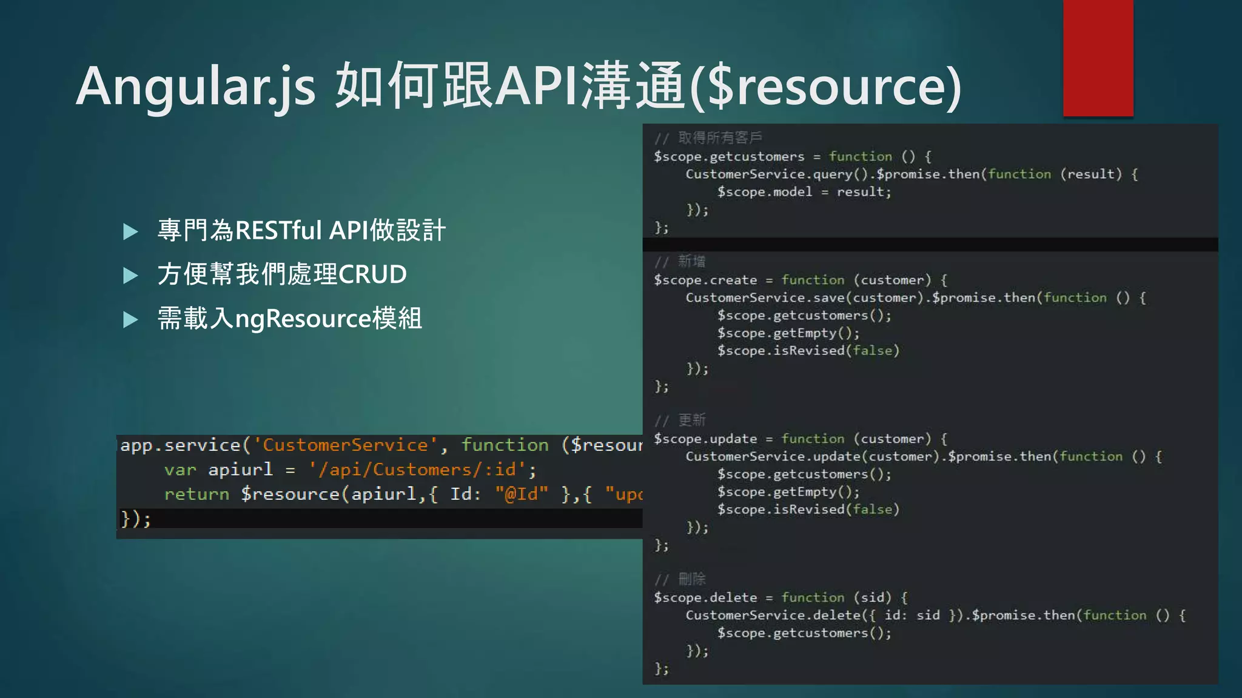Viewport: 1242px width, 698px height.
Task: Click the line '$scope.model = result;'
Action: pyautogui.click(x=804, y=192)
